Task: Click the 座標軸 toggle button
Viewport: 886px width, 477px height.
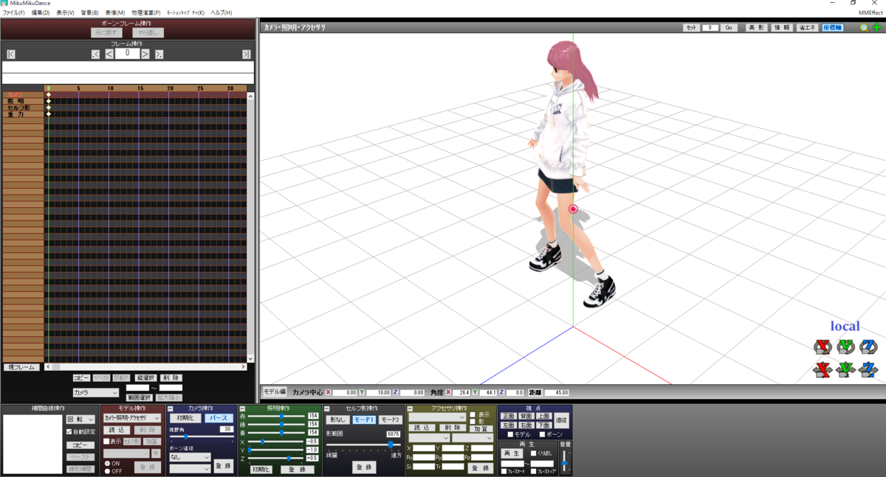Action: pyautogui.click(x=833, y=27)
